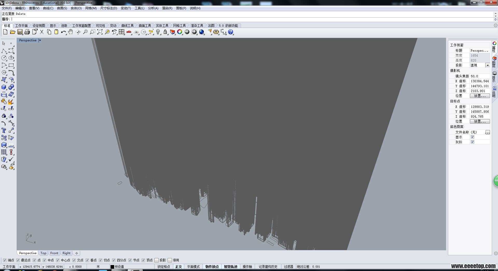Screen dimensions: 498x271
Task: Toggle the 垂点 osnap checkbox
Action: [87, 260]
